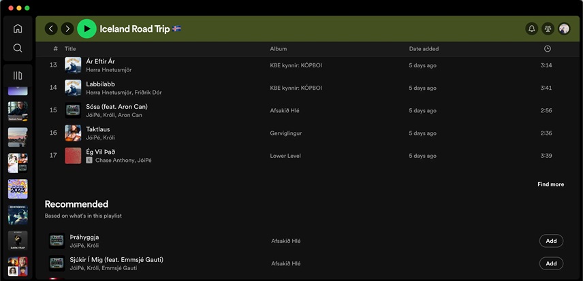Screen dimensions: 583x281
Task: Open album KBE kynnir: KÓPBOI for track 14
Action: [x=296, y=88]
